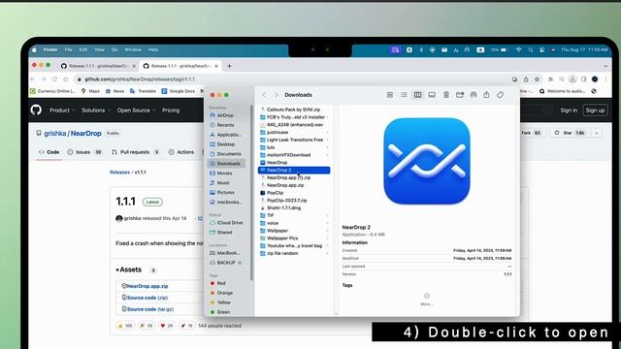Viewport: 621px width, 349px height.
Task: Open Wi-Fi status in menu bar
Action: tap(518, 49)
